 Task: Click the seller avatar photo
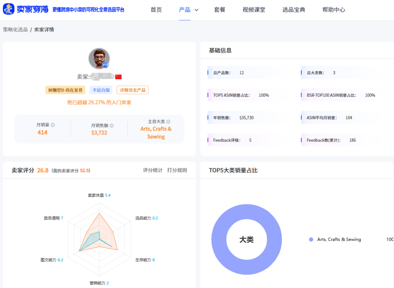coord(99,58)
